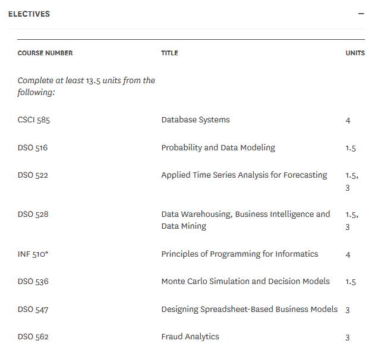
Task: Select the DSO 528 course number
Action: click(33, 215)
